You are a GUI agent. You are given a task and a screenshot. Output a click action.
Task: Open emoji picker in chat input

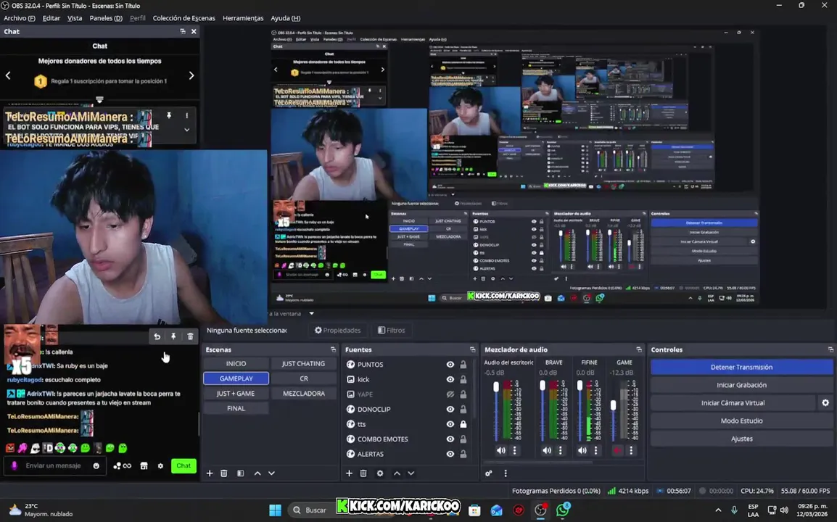96,466
